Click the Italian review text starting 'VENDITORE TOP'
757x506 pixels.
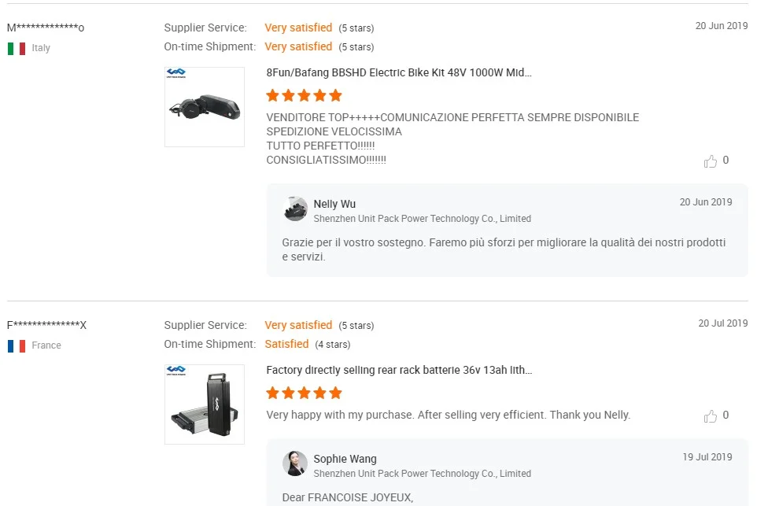point(452,118)
